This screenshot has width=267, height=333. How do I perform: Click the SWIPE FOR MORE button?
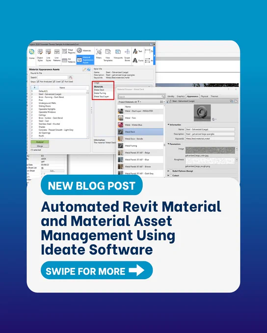(97, 270)
